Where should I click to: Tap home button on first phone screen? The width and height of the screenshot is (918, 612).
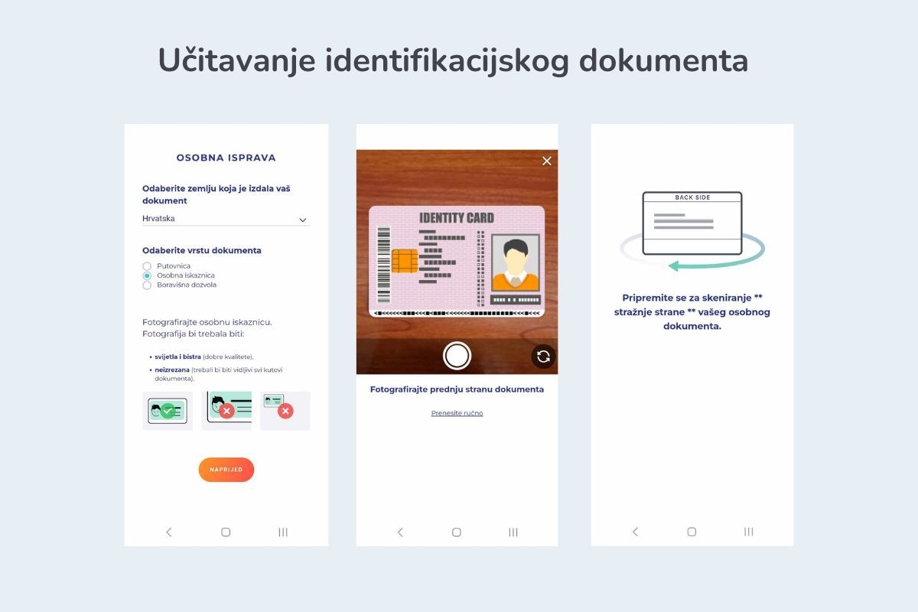click(x=226, y=532)
